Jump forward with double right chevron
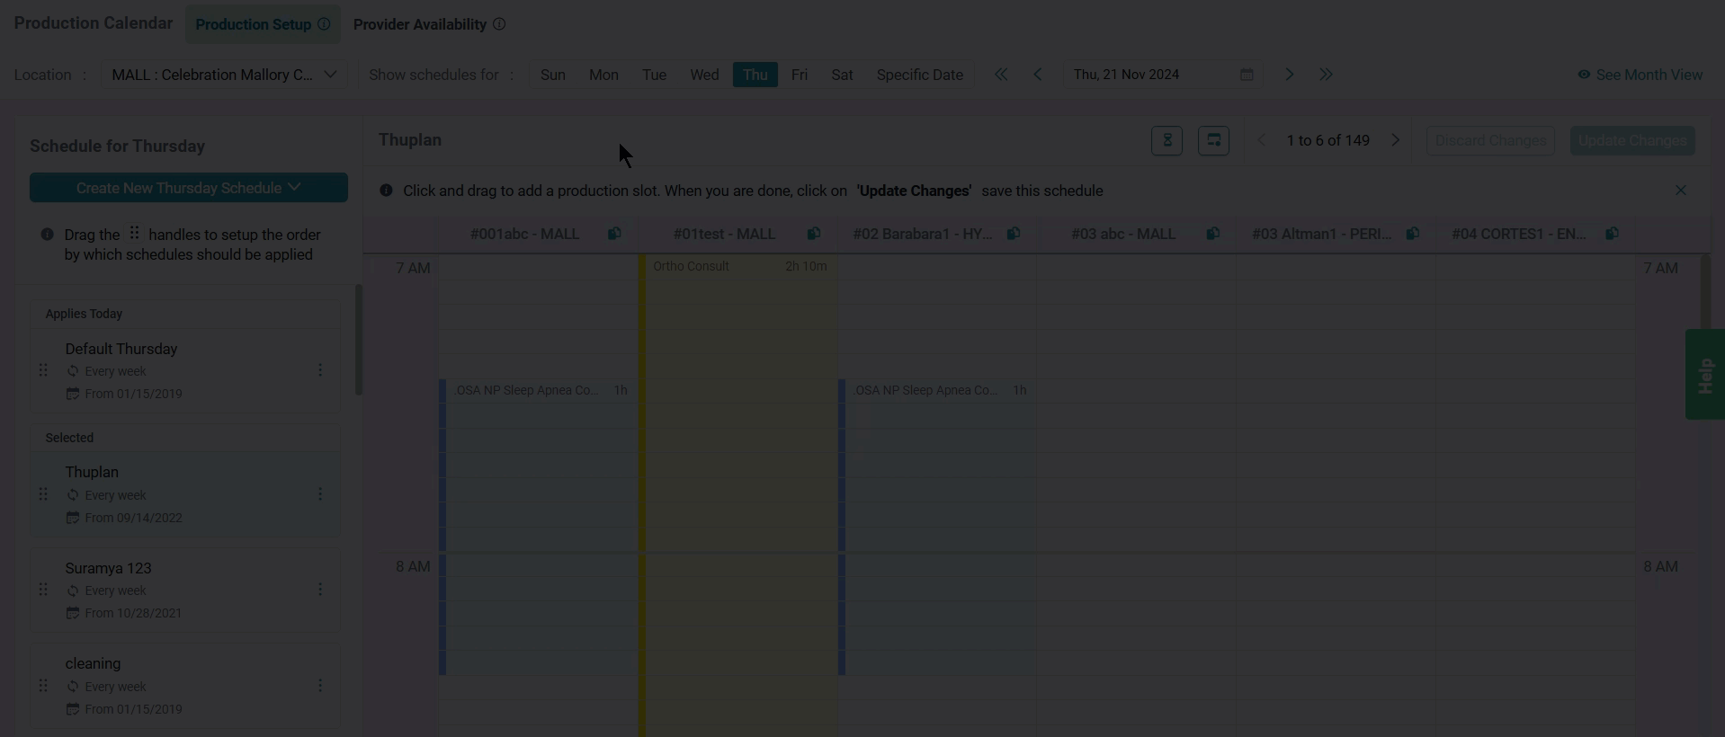 1326,75
